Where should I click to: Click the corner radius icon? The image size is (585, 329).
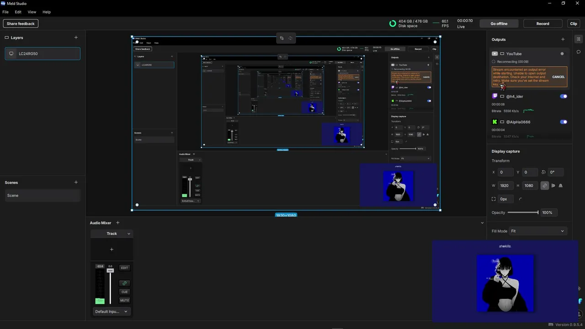tap(521, 199)
